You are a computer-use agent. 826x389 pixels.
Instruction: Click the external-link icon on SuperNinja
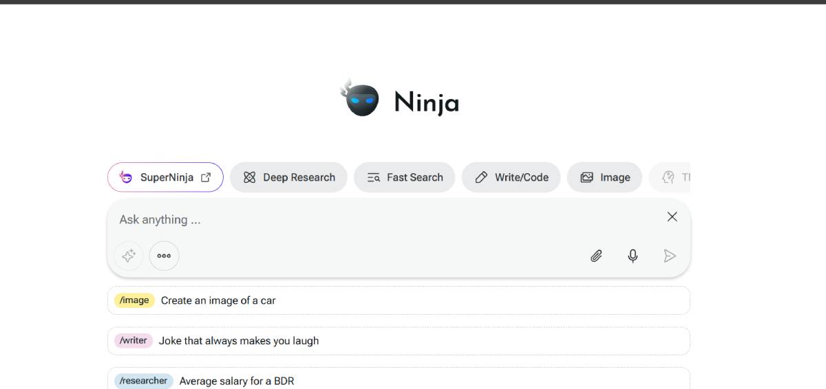(x=206, y=177)
